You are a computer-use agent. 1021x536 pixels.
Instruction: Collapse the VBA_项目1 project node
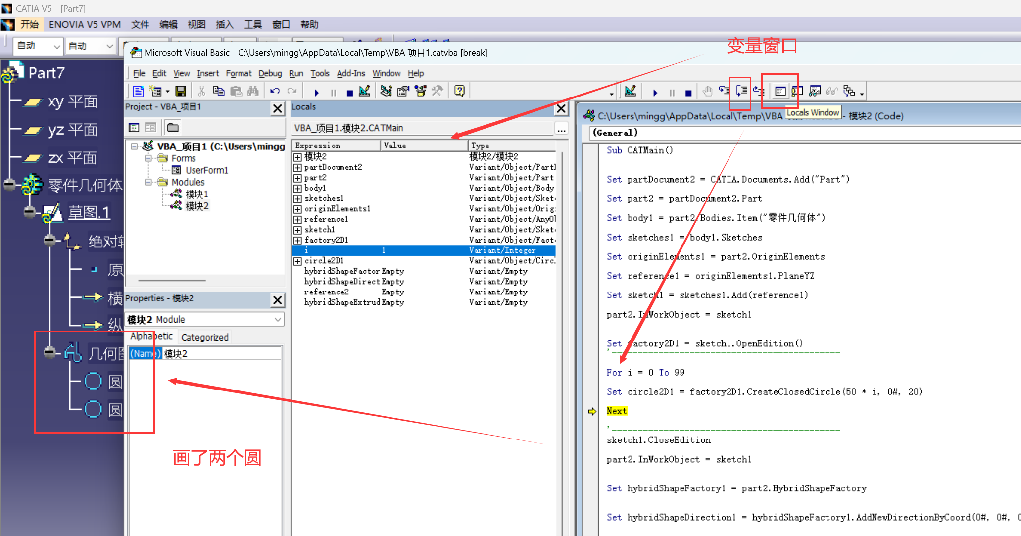coord(134,146)
